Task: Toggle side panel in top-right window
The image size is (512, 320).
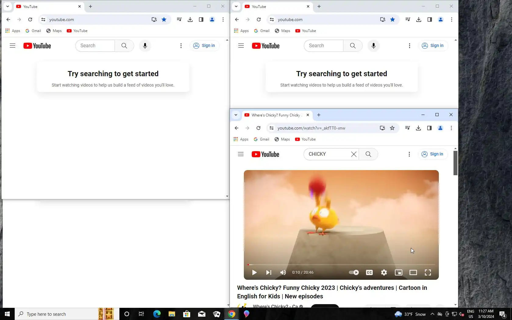Action: [430, 20]
